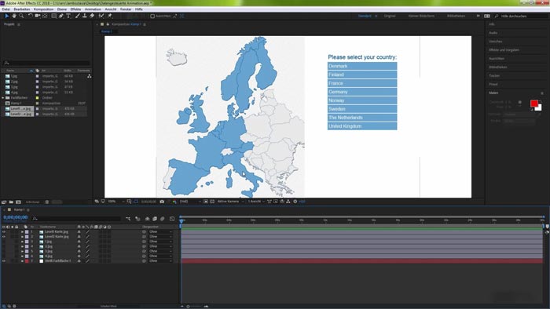Toggle the quality switch on the 2.jpg layer

click(88, 246)
